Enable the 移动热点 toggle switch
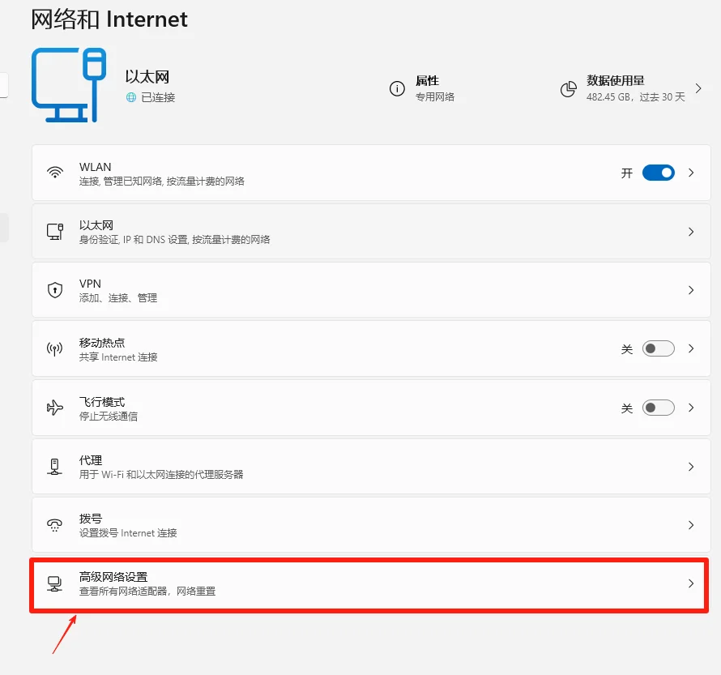 click(x=658, y=348)
